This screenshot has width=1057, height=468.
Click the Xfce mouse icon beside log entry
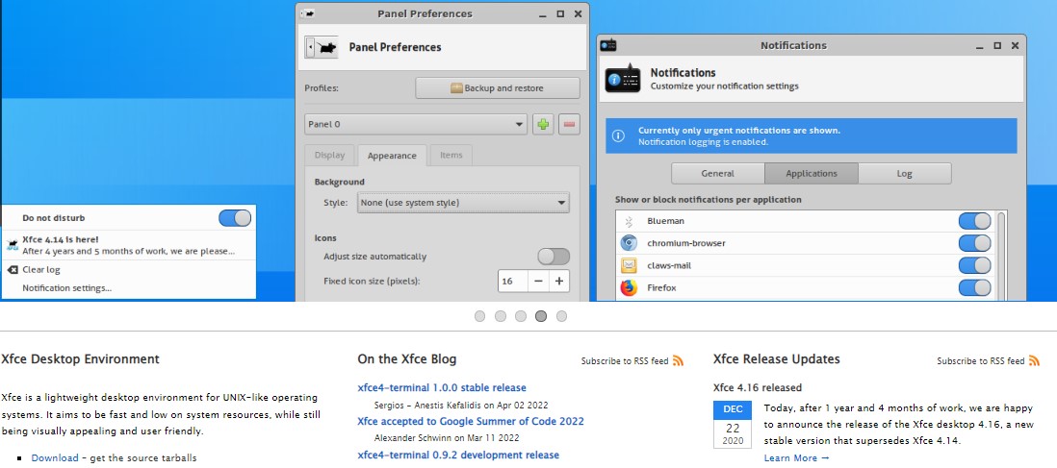click(x=12, y=244)
